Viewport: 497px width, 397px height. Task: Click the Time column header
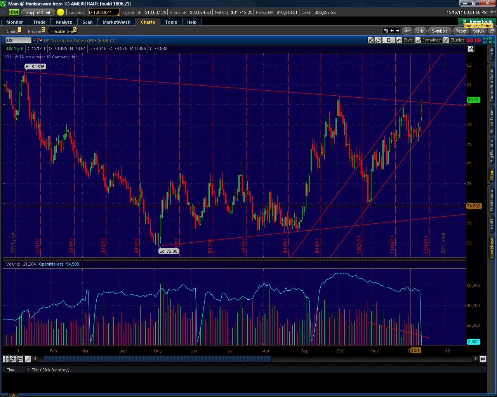tap(11, 370)
